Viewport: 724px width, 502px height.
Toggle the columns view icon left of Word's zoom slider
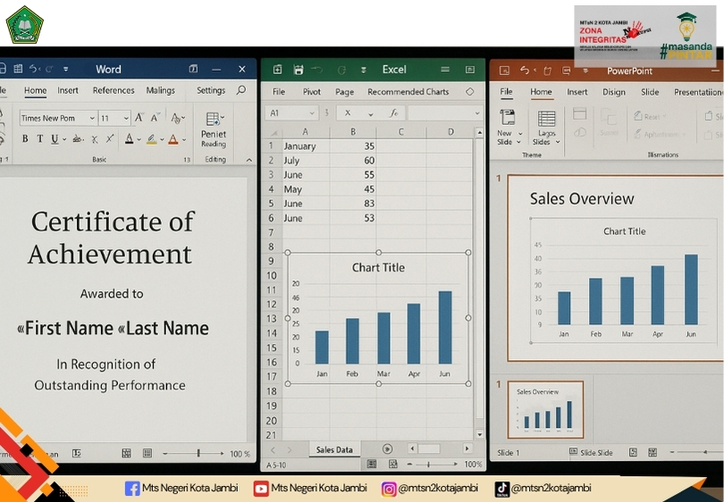(147, 453)
